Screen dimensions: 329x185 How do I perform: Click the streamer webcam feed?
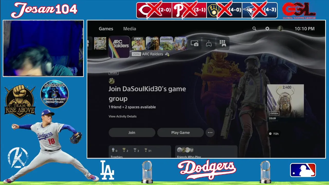pyautogui.click(x=43, y=48)
